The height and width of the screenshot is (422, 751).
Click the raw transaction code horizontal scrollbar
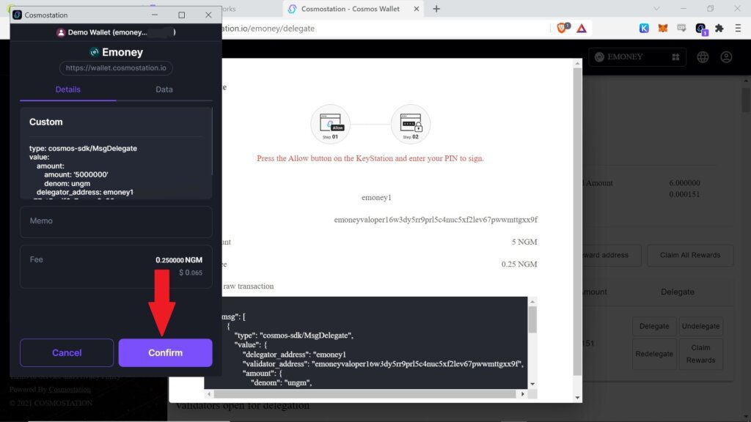point(365,393)
